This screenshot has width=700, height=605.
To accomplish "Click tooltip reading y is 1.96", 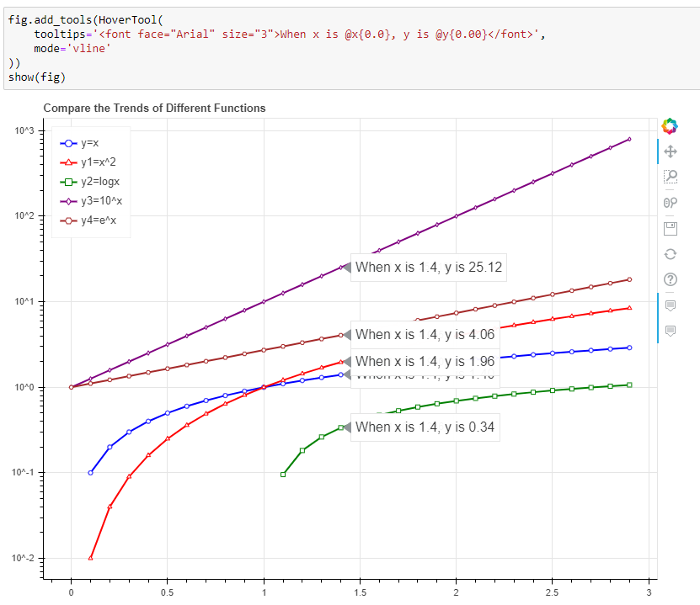I will [x=425, y=361].
